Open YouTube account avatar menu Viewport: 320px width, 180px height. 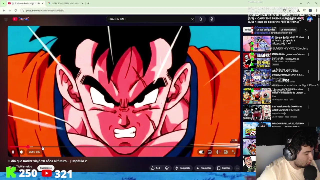(x=310, y=19)
